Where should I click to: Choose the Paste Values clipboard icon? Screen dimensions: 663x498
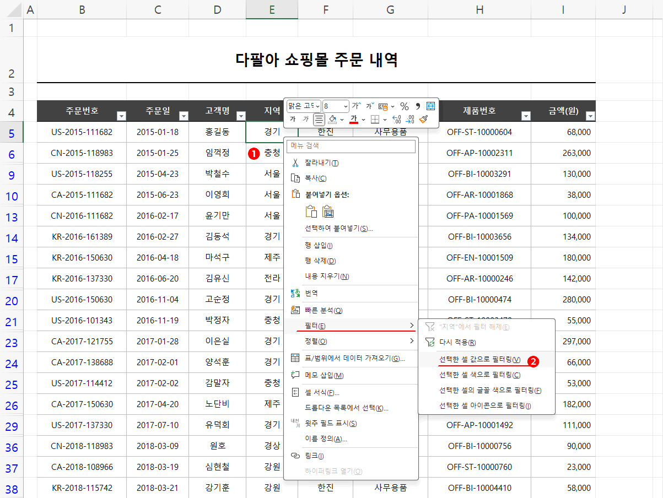tap(328, 212)
